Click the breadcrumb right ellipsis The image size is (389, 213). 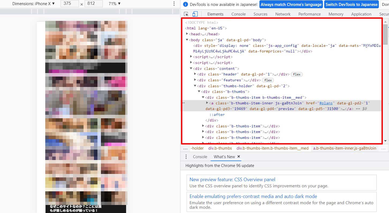coord(383,148)
